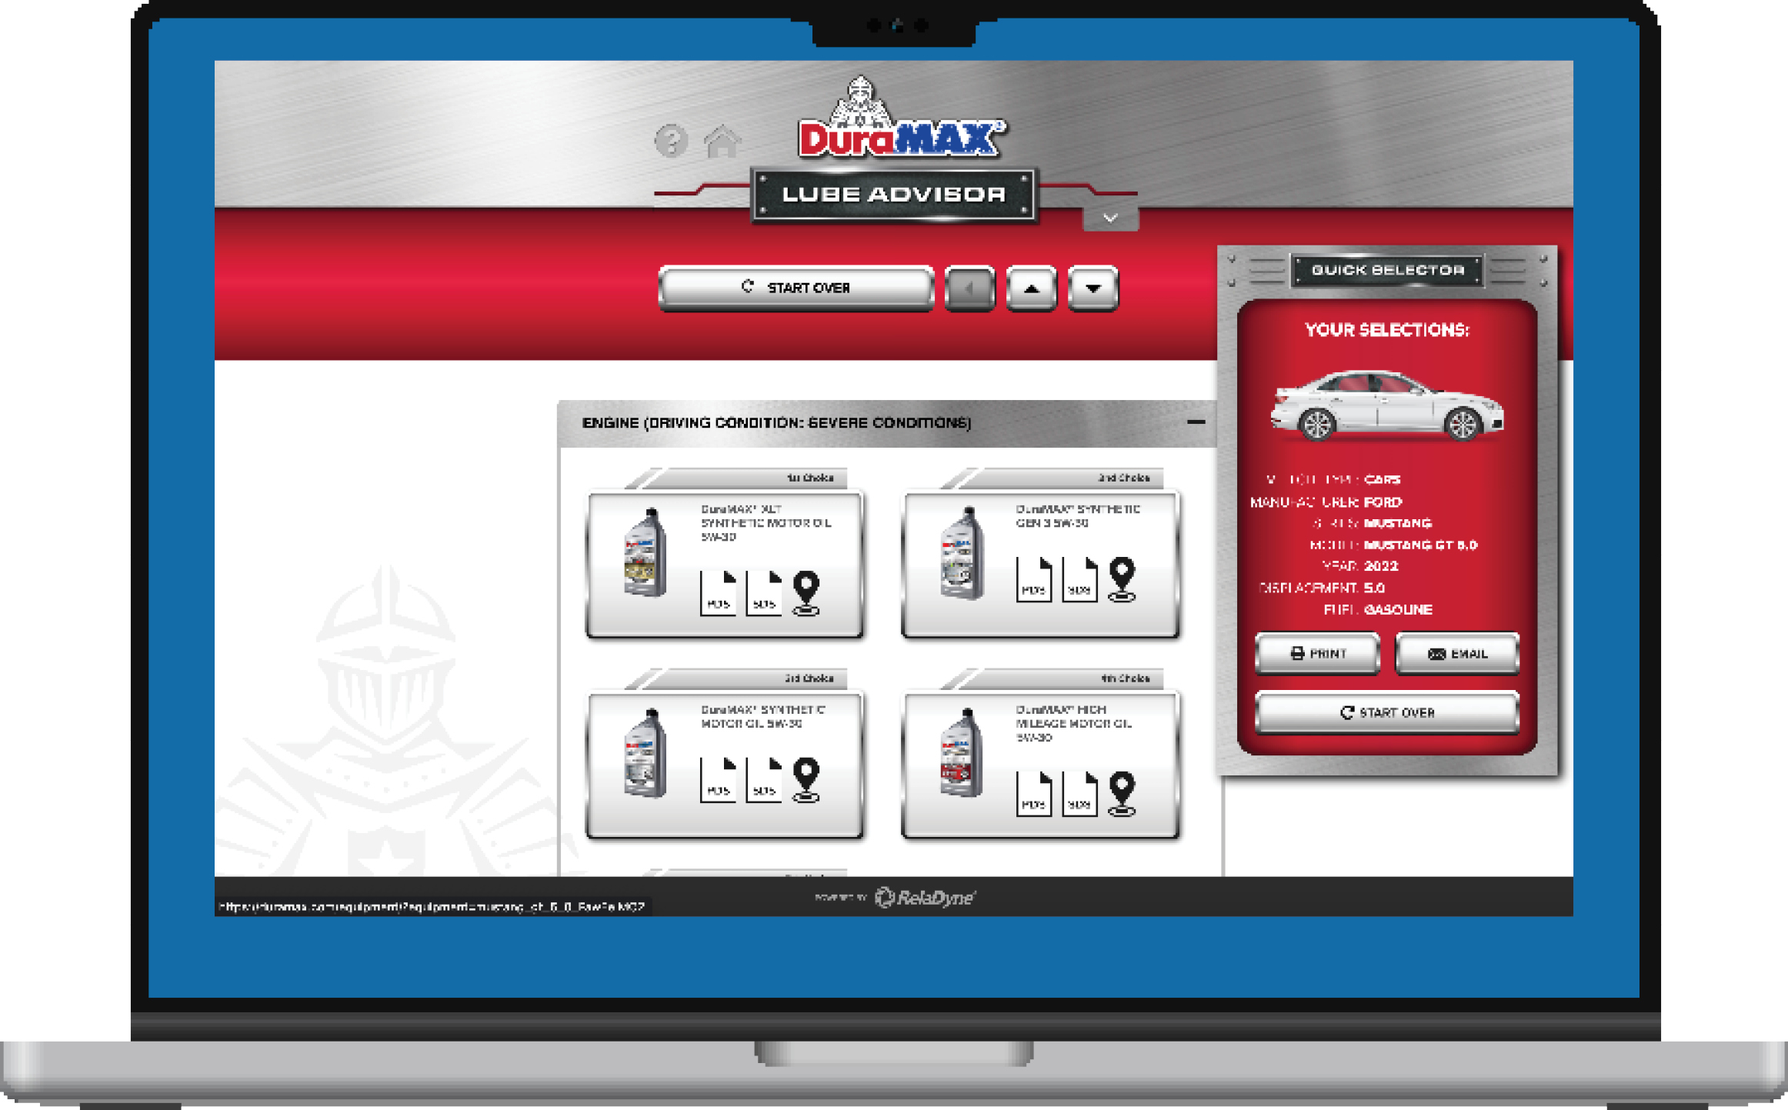The width and height of the screenshot is (1788, 1110).
Task: Open PDS document for DuraMAX XLT Synthetic
Action: [x=718, y=593]
